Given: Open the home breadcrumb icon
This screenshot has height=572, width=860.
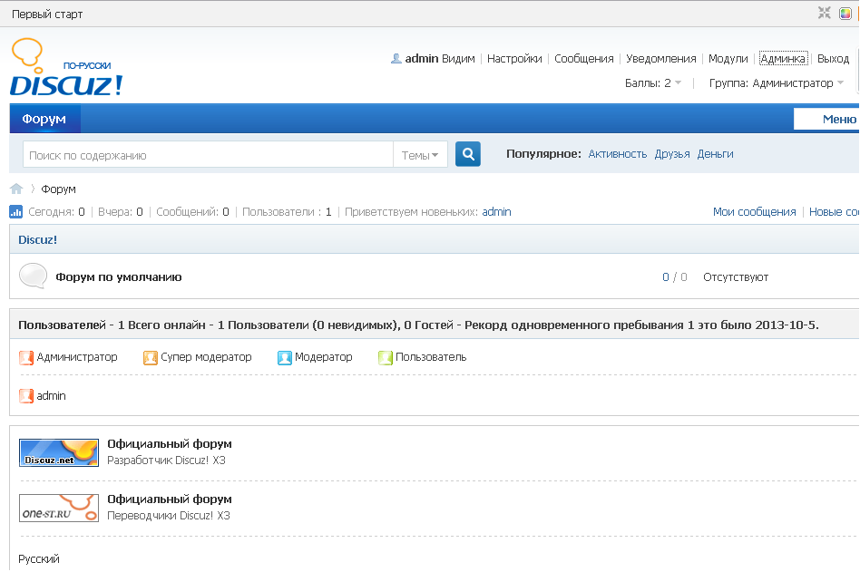Looking at the screenshot, I should (x=16, y=189).
